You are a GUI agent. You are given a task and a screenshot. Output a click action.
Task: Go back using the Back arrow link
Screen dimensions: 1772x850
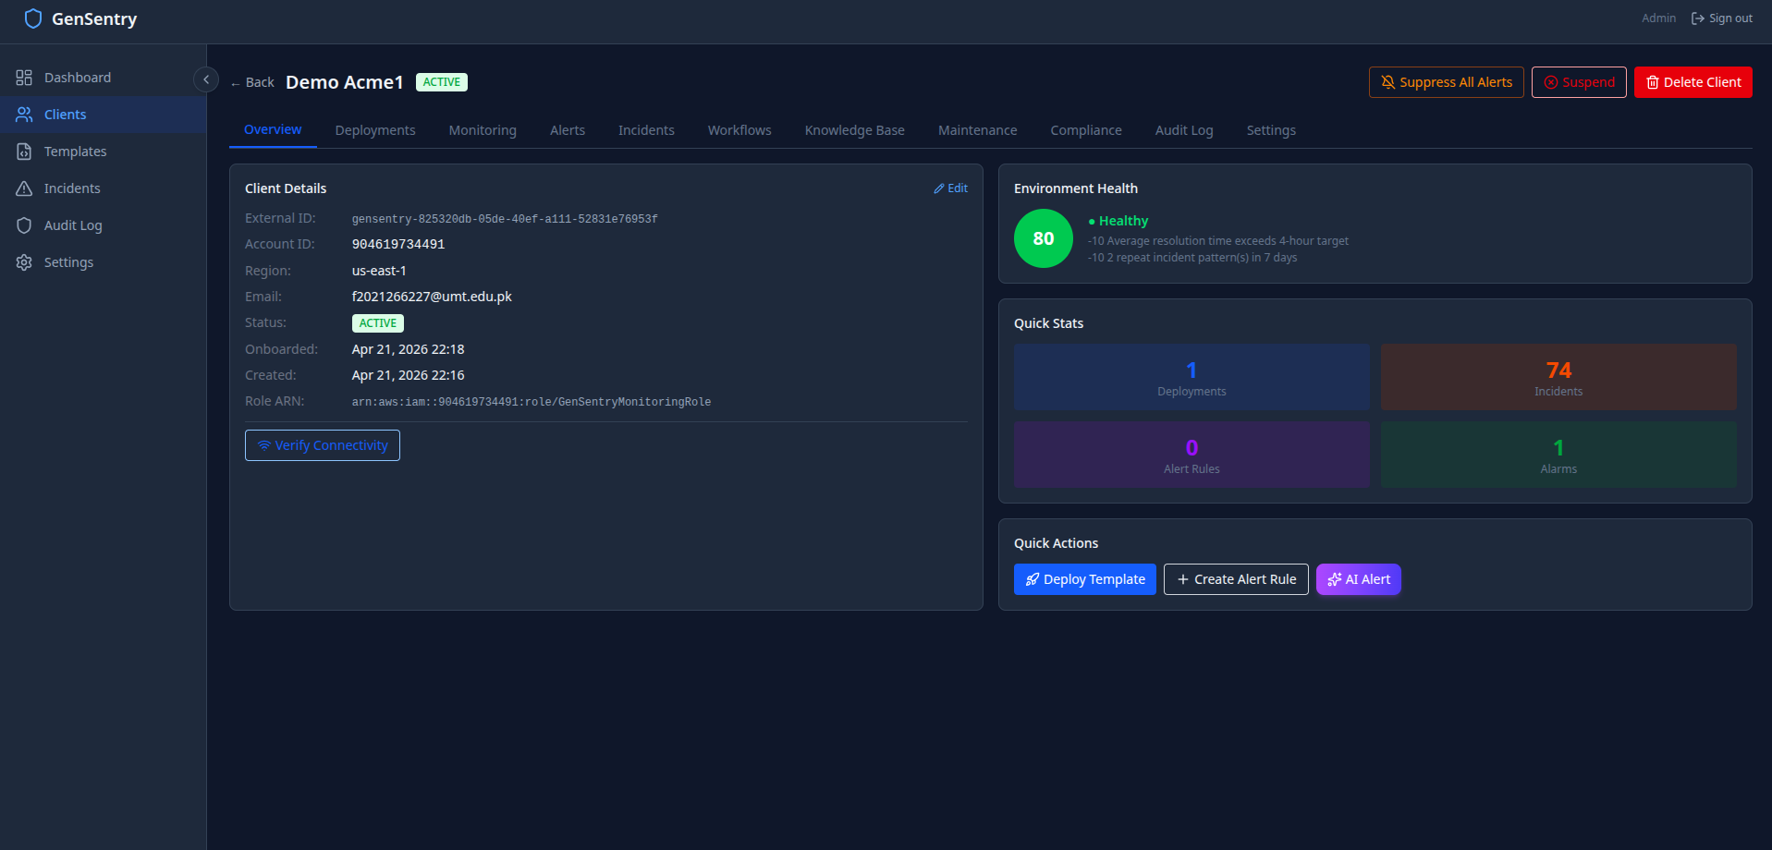pyautogui.click(x=252, y=82)
